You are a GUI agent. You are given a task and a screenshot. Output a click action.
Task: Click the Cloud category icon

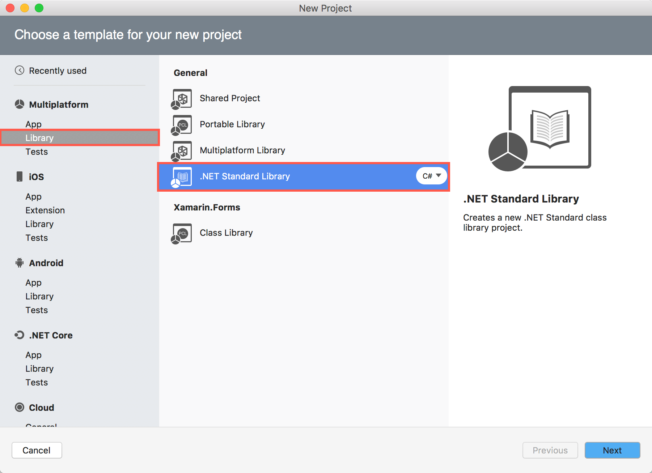click(20, 407)
